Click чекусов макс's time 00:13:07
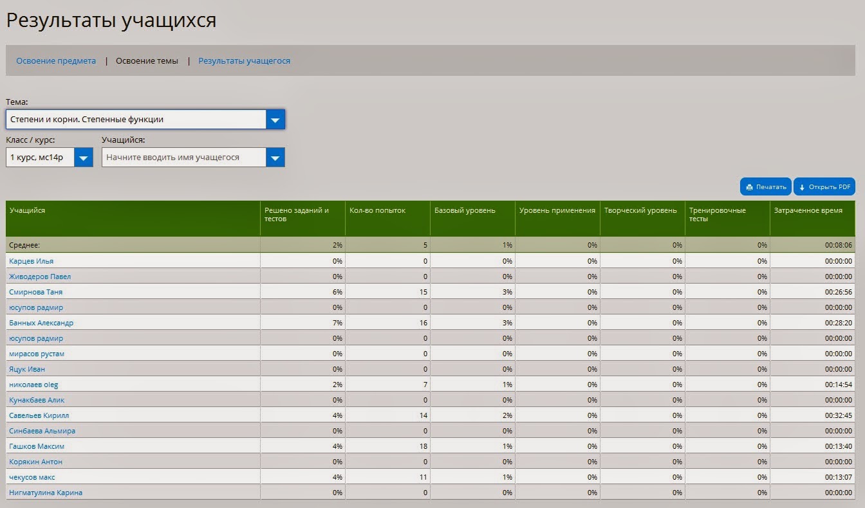Image resolution: width=865 pixels, height=508 pixels. pyautogui.click(x=839, y=477)
